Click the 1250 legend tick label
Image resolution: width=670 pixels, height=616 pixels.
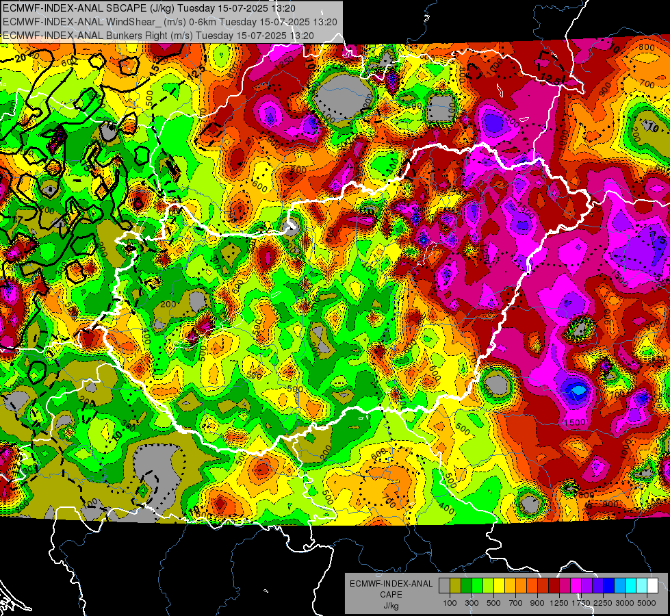559,603
